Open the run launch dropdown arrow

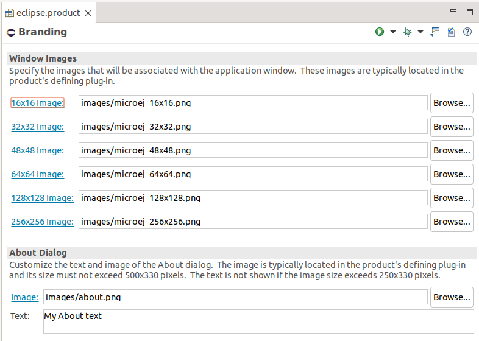[x=392, y=32]
